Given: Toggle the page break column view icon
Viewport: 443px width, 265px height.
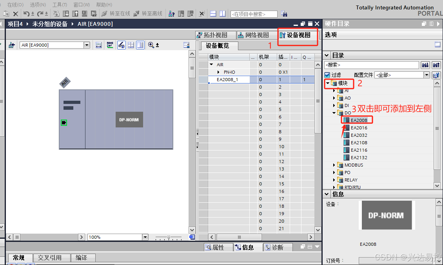Looking at the screenshot, I should 140,45.
